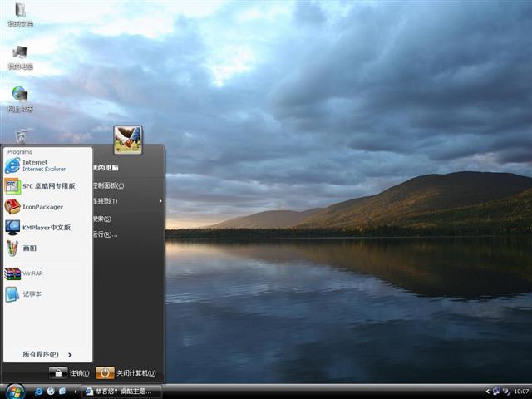
Task: Click the input method pen tray icon
Action: (x=507, y=392)
